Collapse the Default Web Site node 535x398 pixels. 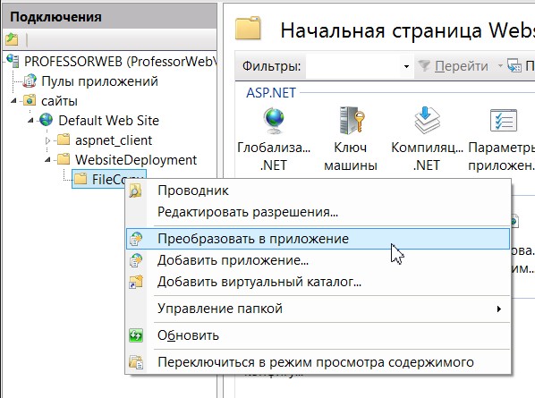[30, 120]
